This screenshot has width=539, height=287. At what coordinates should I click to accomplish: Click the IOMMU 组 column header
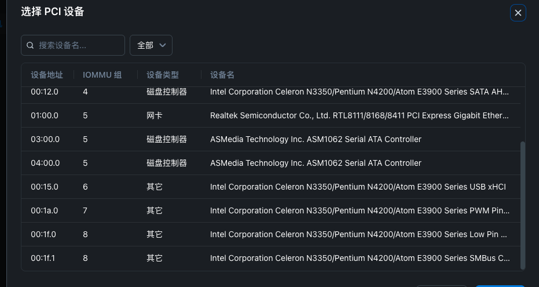point(102,75)
